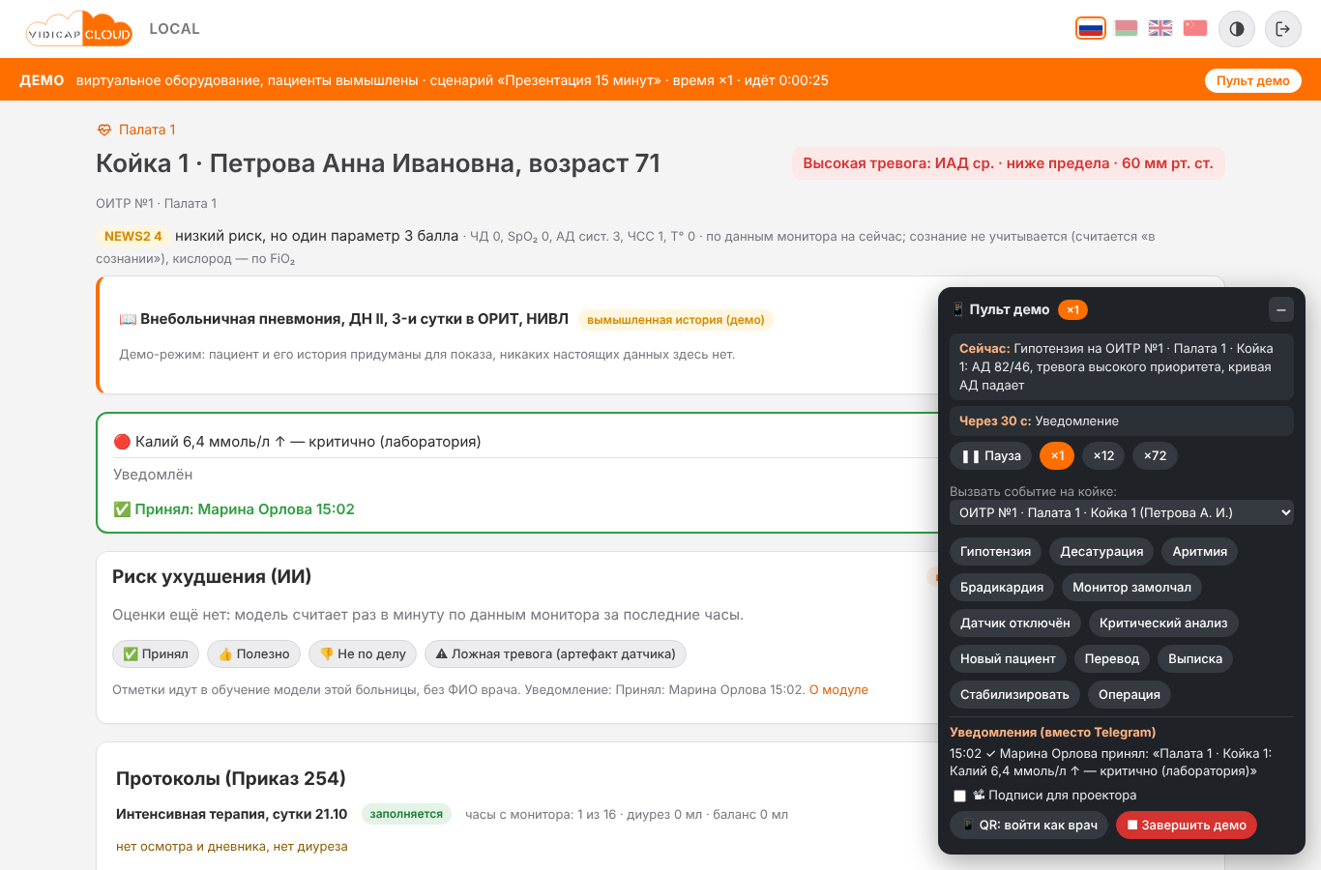Enable Подписи для проектора checkbox
Image resolution: width=1321 pixels, height=870 pixels.
click(960, 797)
